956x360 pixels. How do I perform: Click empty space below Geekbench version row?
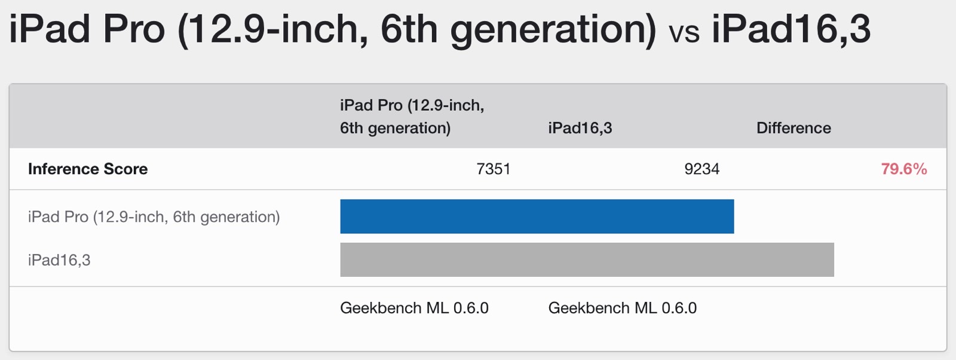pos(478,337)
